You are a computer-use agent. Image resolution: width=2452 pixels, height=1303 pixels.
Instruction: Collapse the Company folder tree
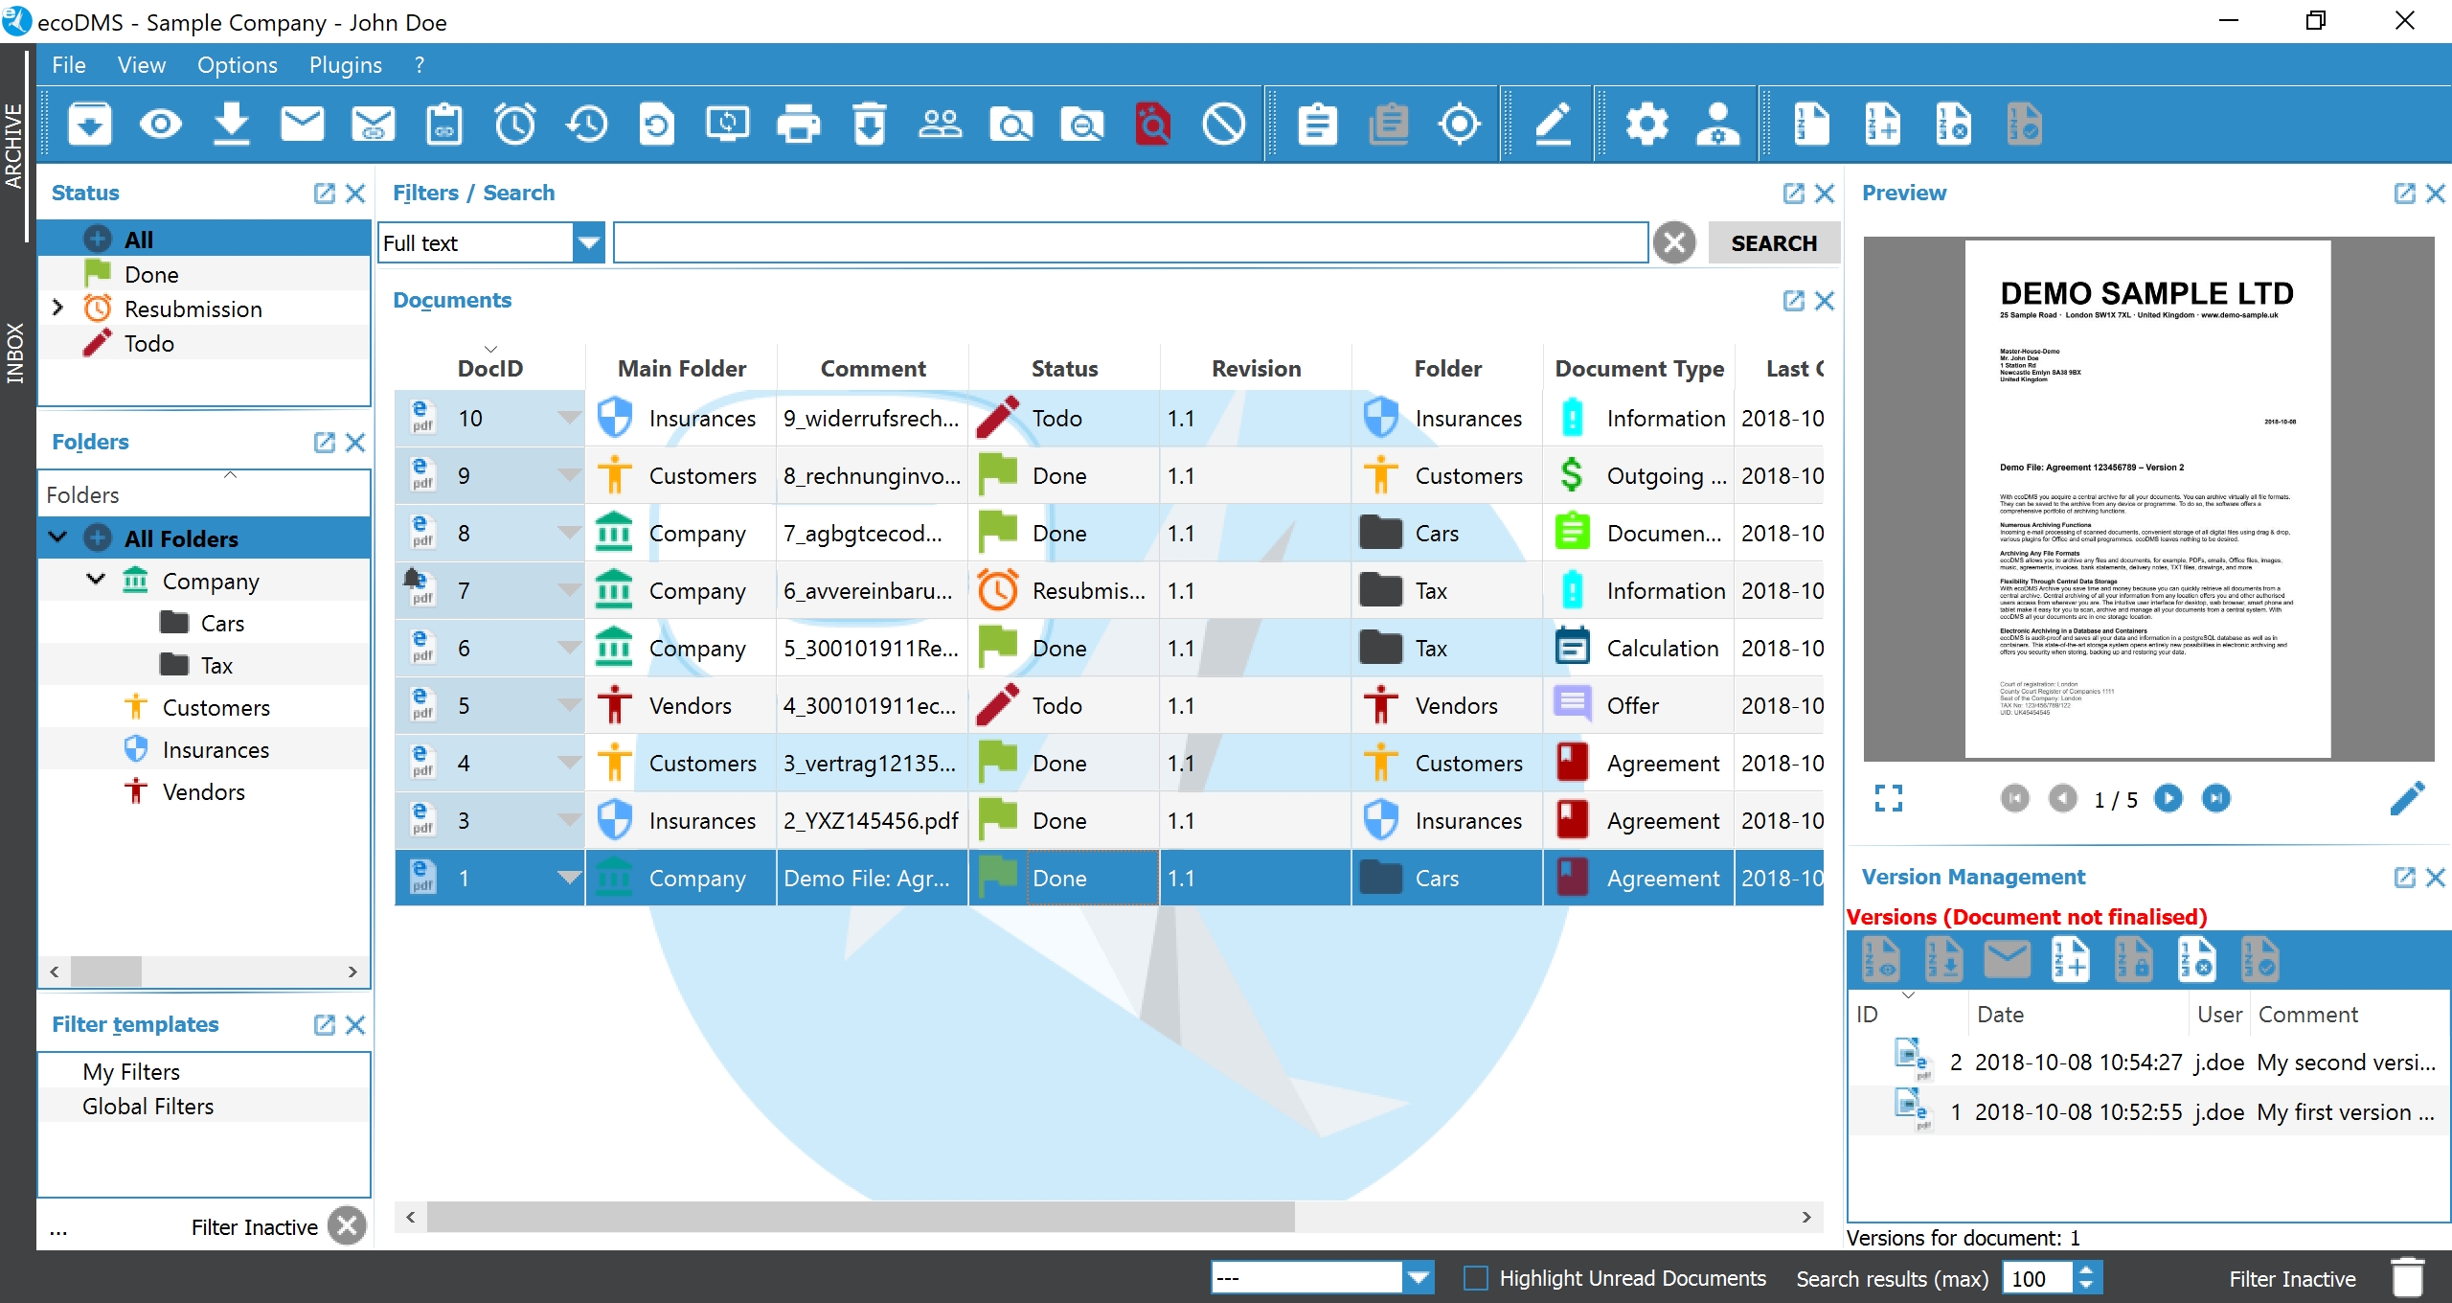pos(95,580)
